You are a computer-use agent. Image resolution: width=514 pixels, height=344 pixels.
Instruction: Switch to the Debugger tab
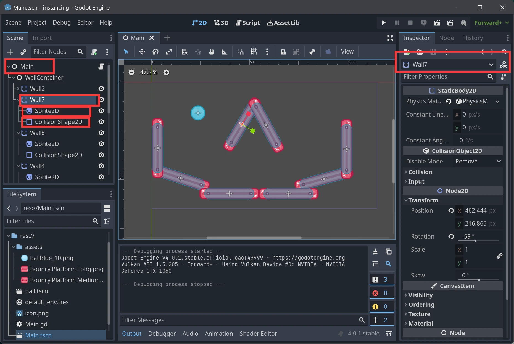tap(162, 334)
